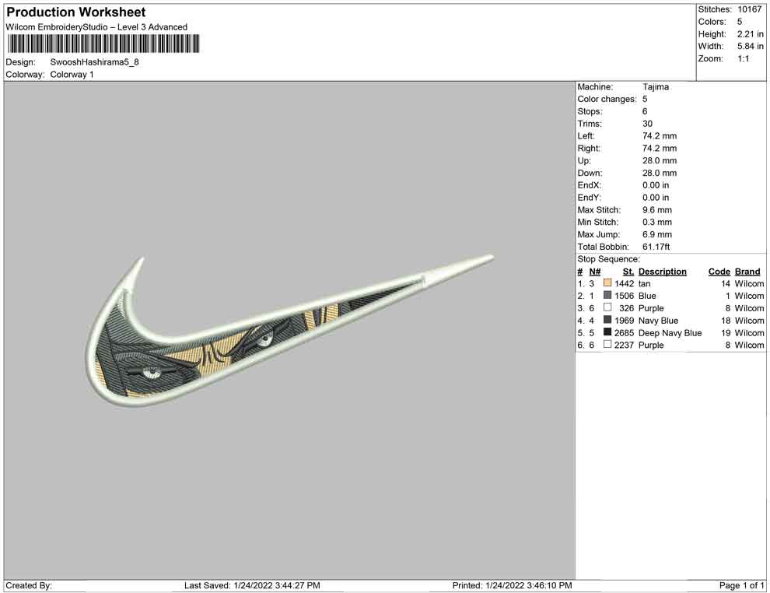Click the tan color swatch in stop sequence

[607, 283]
